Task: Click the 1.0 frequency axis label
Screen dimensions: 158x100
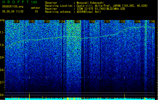Action: [2, 45]
